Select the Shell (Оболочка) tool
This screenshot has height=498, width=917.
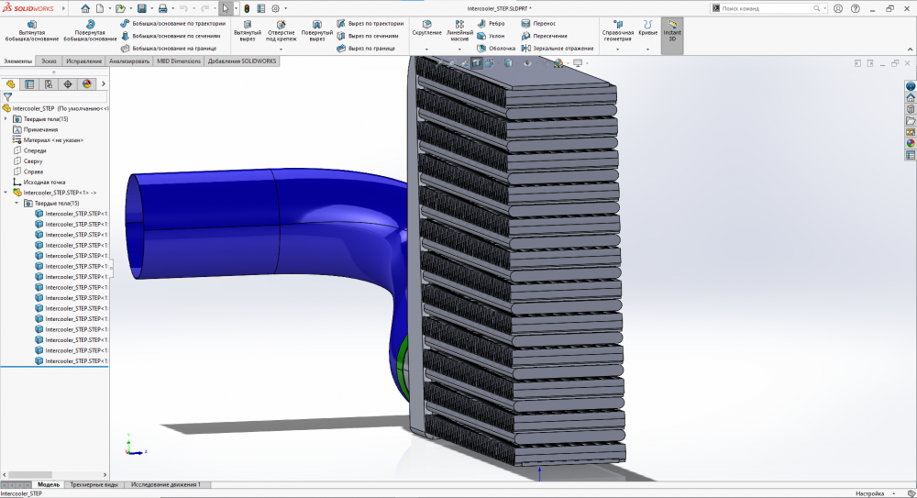click(x=496, y=48)
